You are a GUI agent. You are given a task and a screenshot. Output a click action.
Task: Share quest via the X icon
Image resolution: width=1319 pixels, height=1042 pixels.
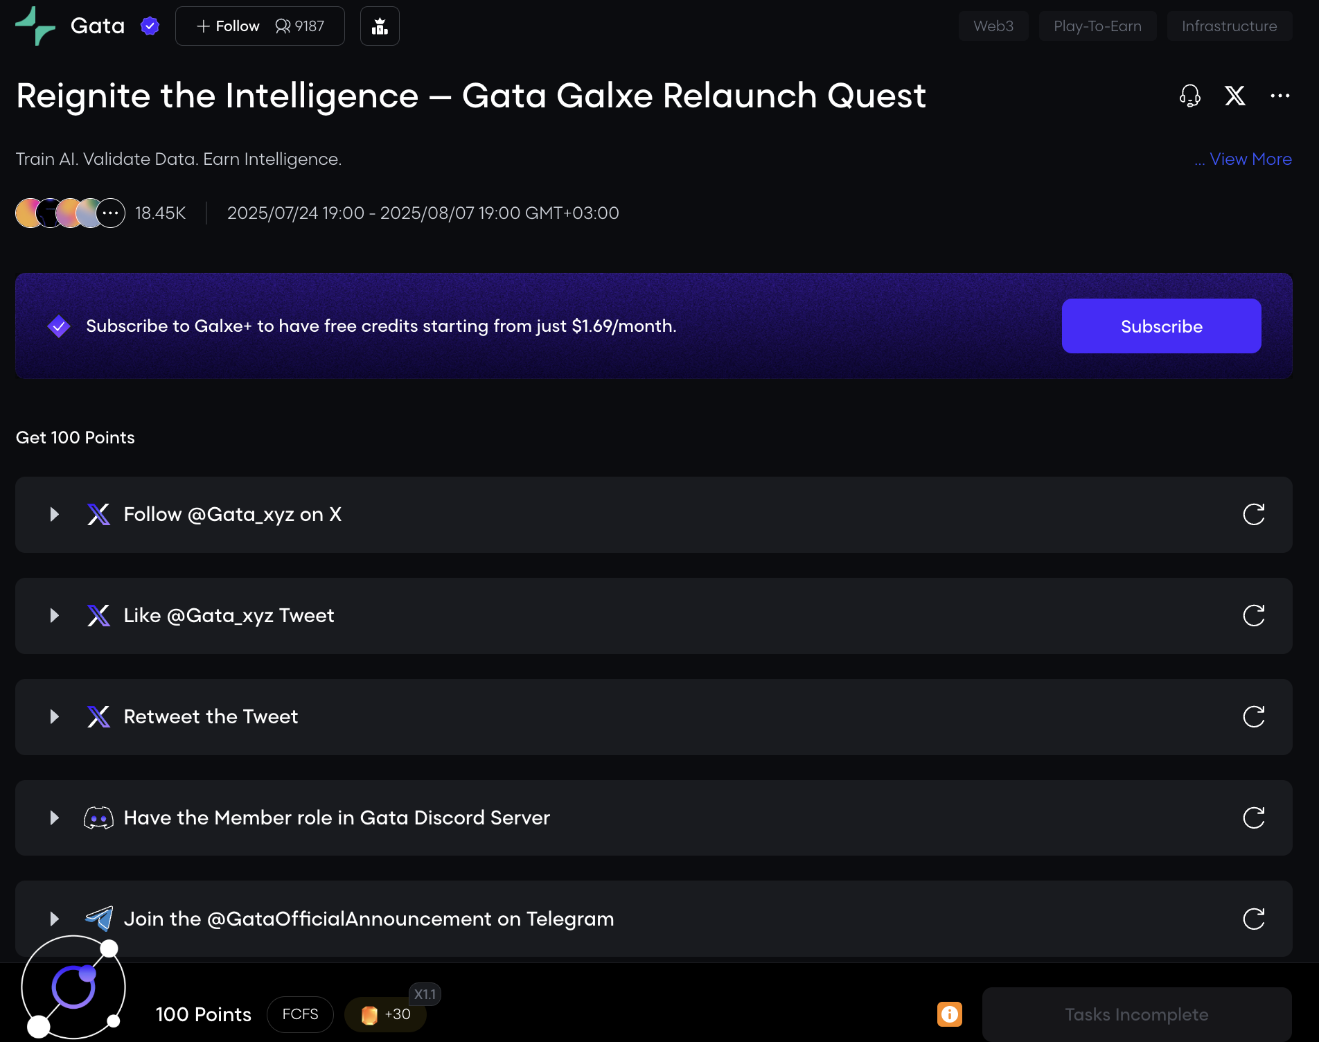1234,96
